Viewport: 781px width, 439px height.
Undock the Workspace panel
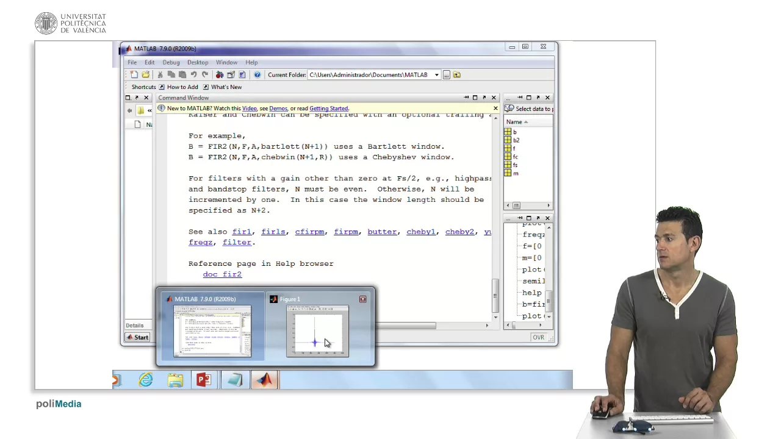tap(538, 98)
